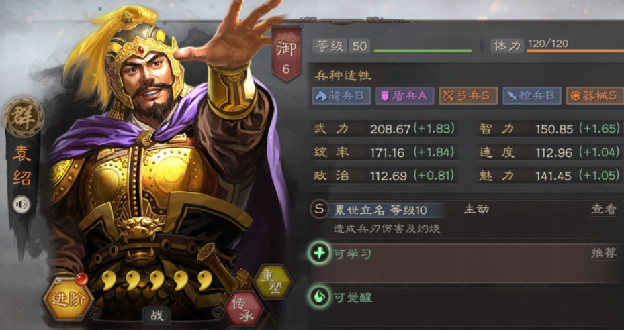Select the green plus learnable skill icon
Image resolution: width=624 pixels, height=330 pixels.
click(x=319, y=254)
